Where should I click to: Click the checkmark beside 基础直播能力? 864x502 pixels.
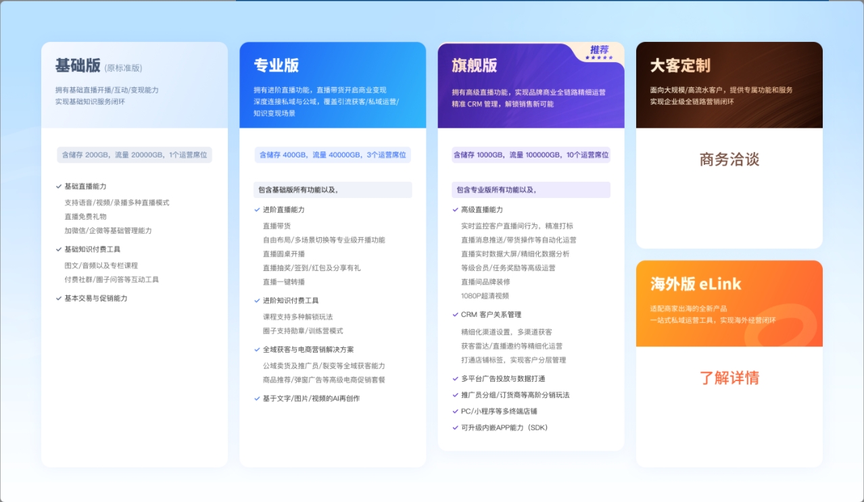(x=59, y=186)
